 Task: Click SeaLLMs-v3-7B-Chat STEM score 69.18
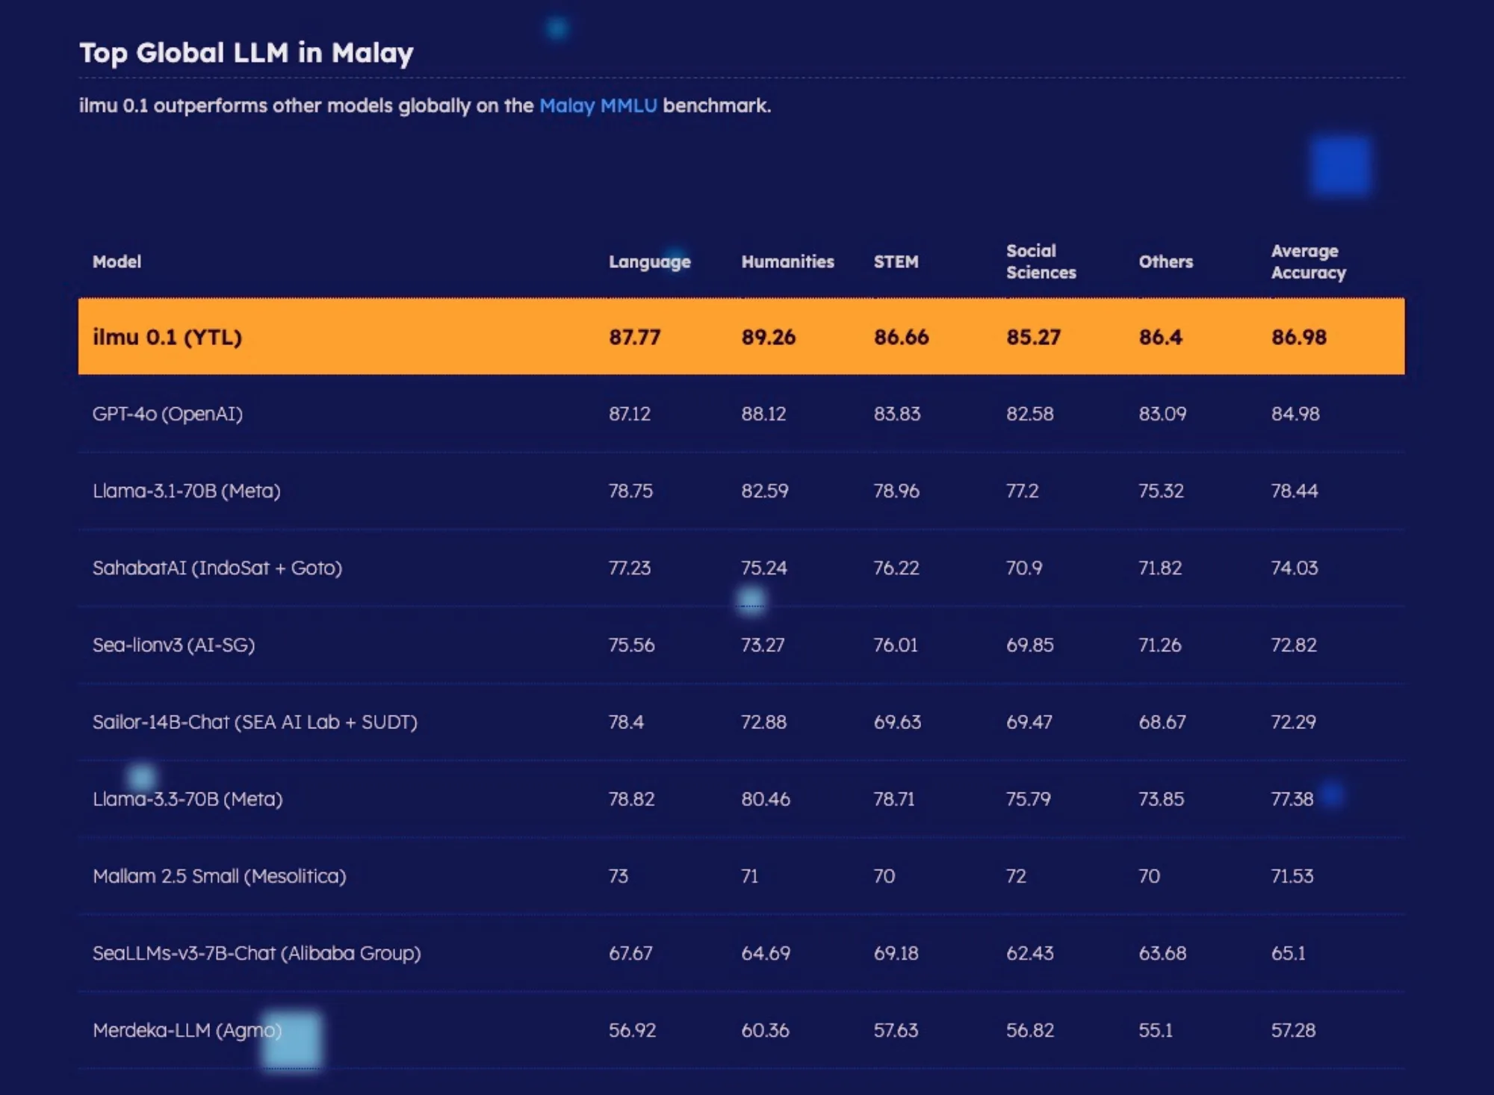point(896,953)
